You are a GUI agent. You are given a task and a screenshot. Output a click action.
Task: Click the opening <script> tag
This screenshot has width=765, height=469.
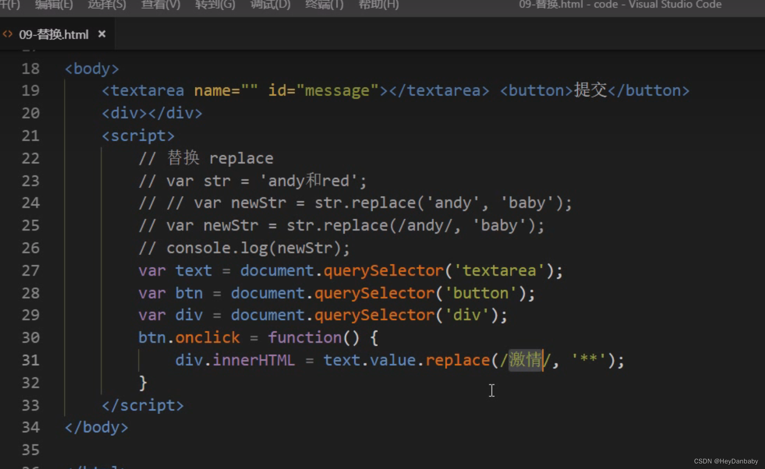pyautogui.click(x=138, y=136)
